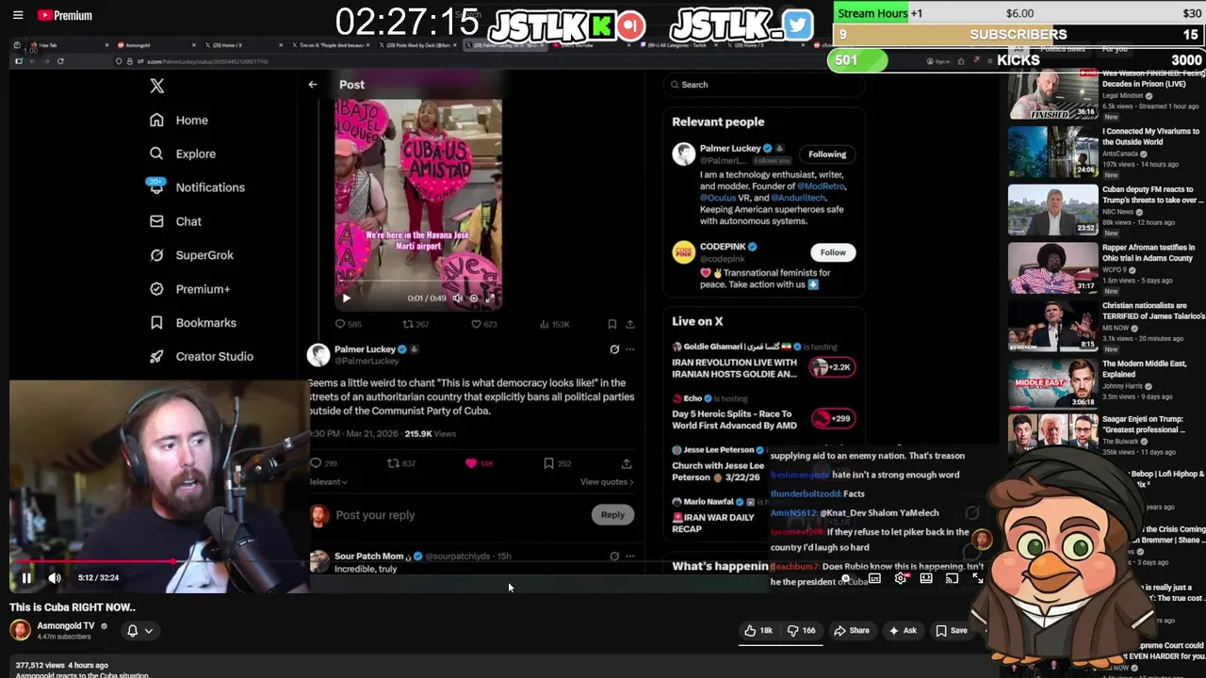Open SuperGrok in X sidebar
The width and height of the screenshot is (1206, 678).
[191, 255]
